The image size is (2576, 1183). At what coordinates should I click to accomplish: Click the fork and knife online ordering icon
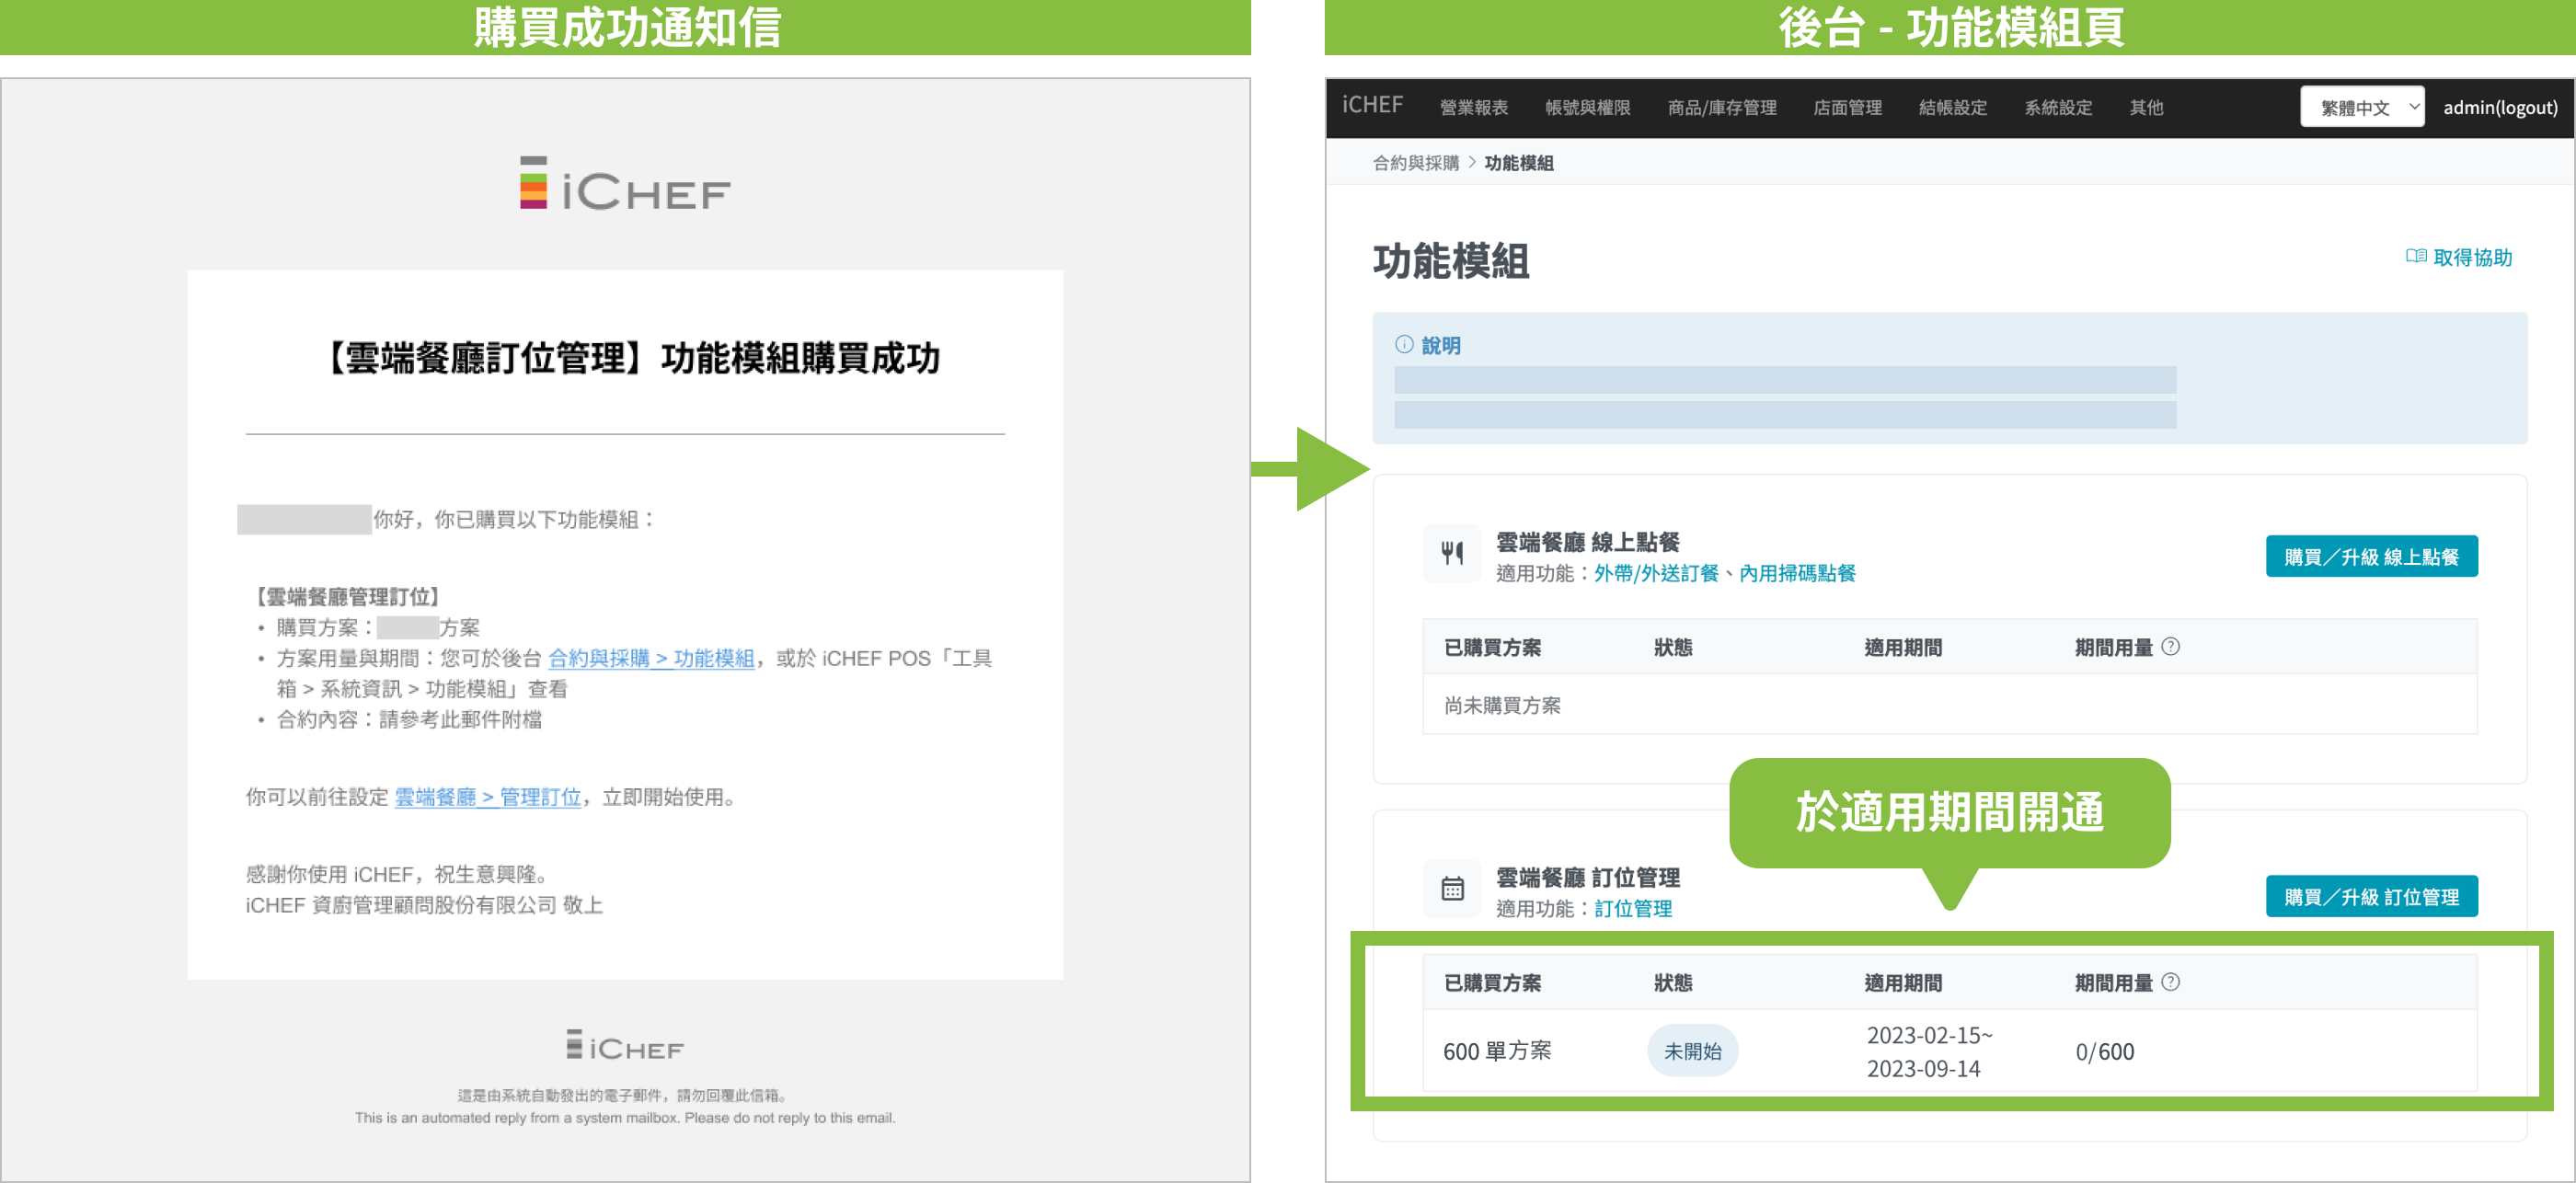point(1452,552)
